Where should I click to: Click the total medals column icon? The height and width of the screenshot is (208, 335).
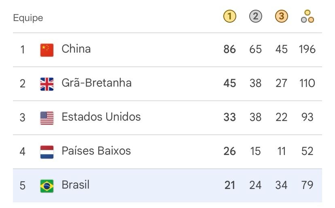307,17
